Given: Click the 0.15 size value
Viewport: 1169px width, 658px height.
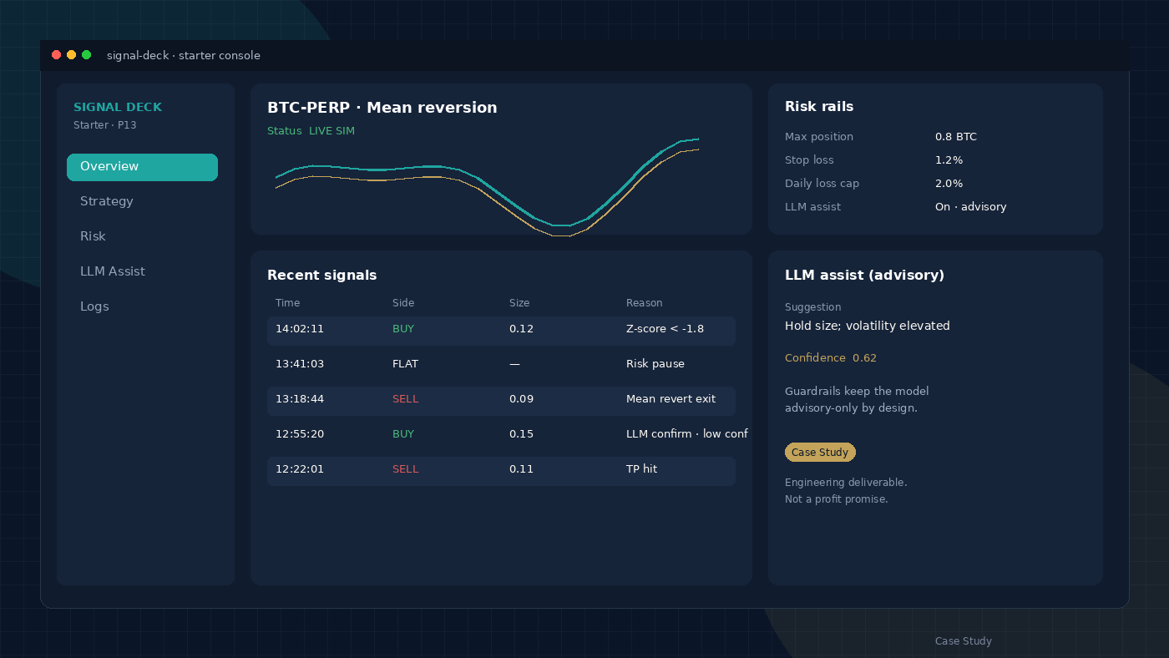Looking at the screenshot, I should [521, 434].
